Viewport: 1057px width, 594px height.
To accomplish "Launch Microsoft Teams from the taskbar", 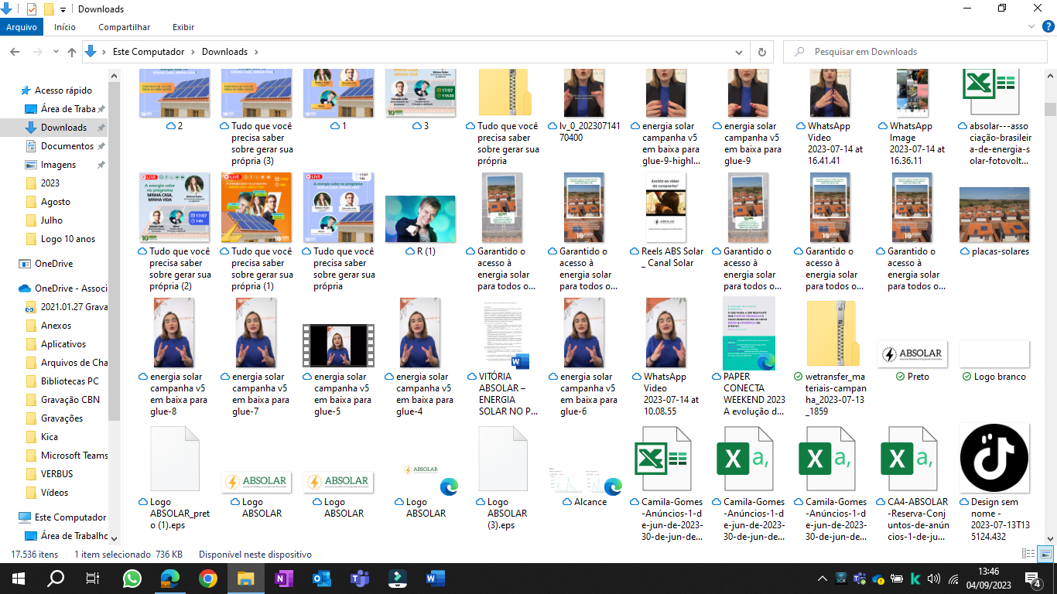I will 360,579.
